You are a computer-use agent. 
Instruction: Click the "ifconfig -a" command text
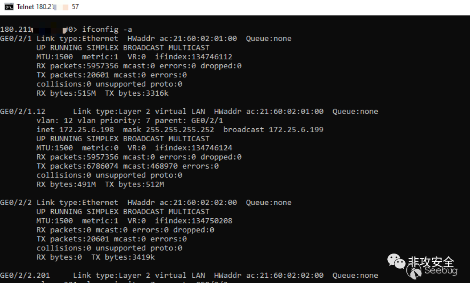point(107,30)
